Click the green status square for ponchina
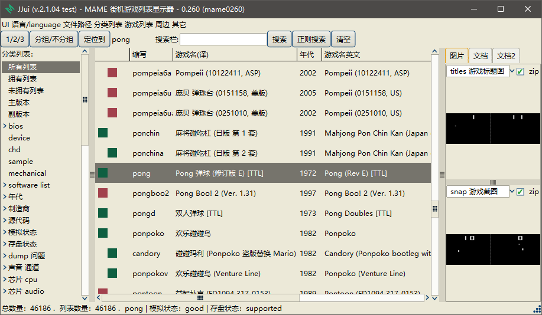 click(112, 153)
